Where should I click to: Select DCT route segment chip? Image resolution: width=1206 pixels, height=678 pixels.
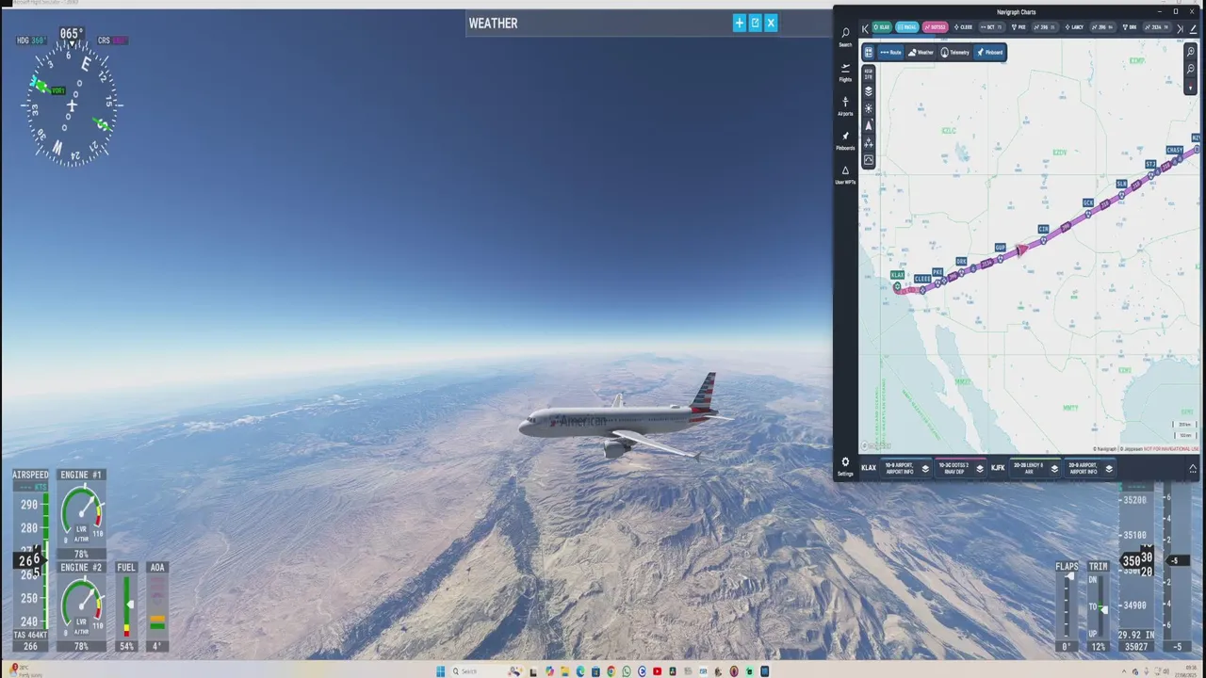992,27
